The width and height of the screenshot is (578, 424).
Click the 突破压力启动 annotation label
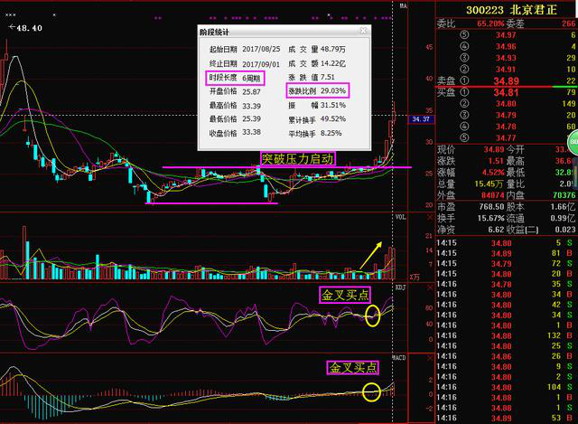tap(297, 158)
